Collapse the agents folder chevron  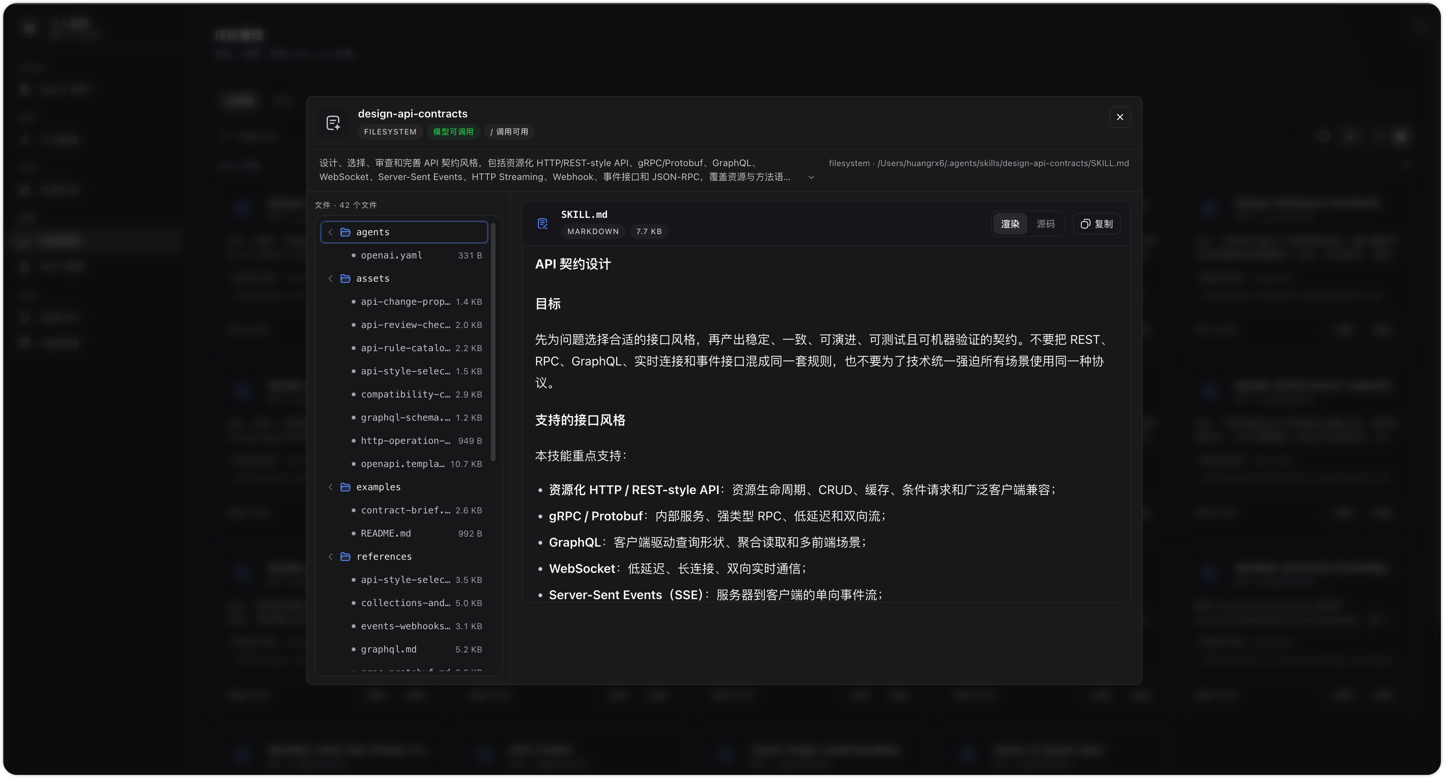coord(330,232)
